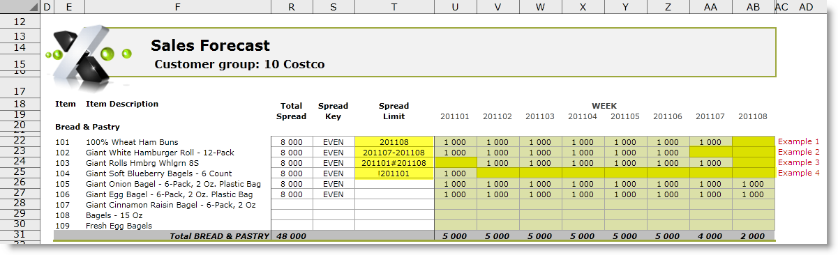
Task: Select item 104 week 201101 cell
Action: [456, 173]
